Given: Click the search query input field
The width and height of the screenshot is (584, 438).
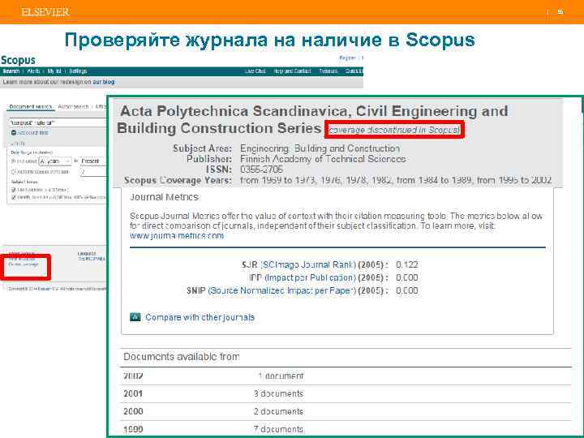Looking at the screenshot, I should [x=58, y=122].
